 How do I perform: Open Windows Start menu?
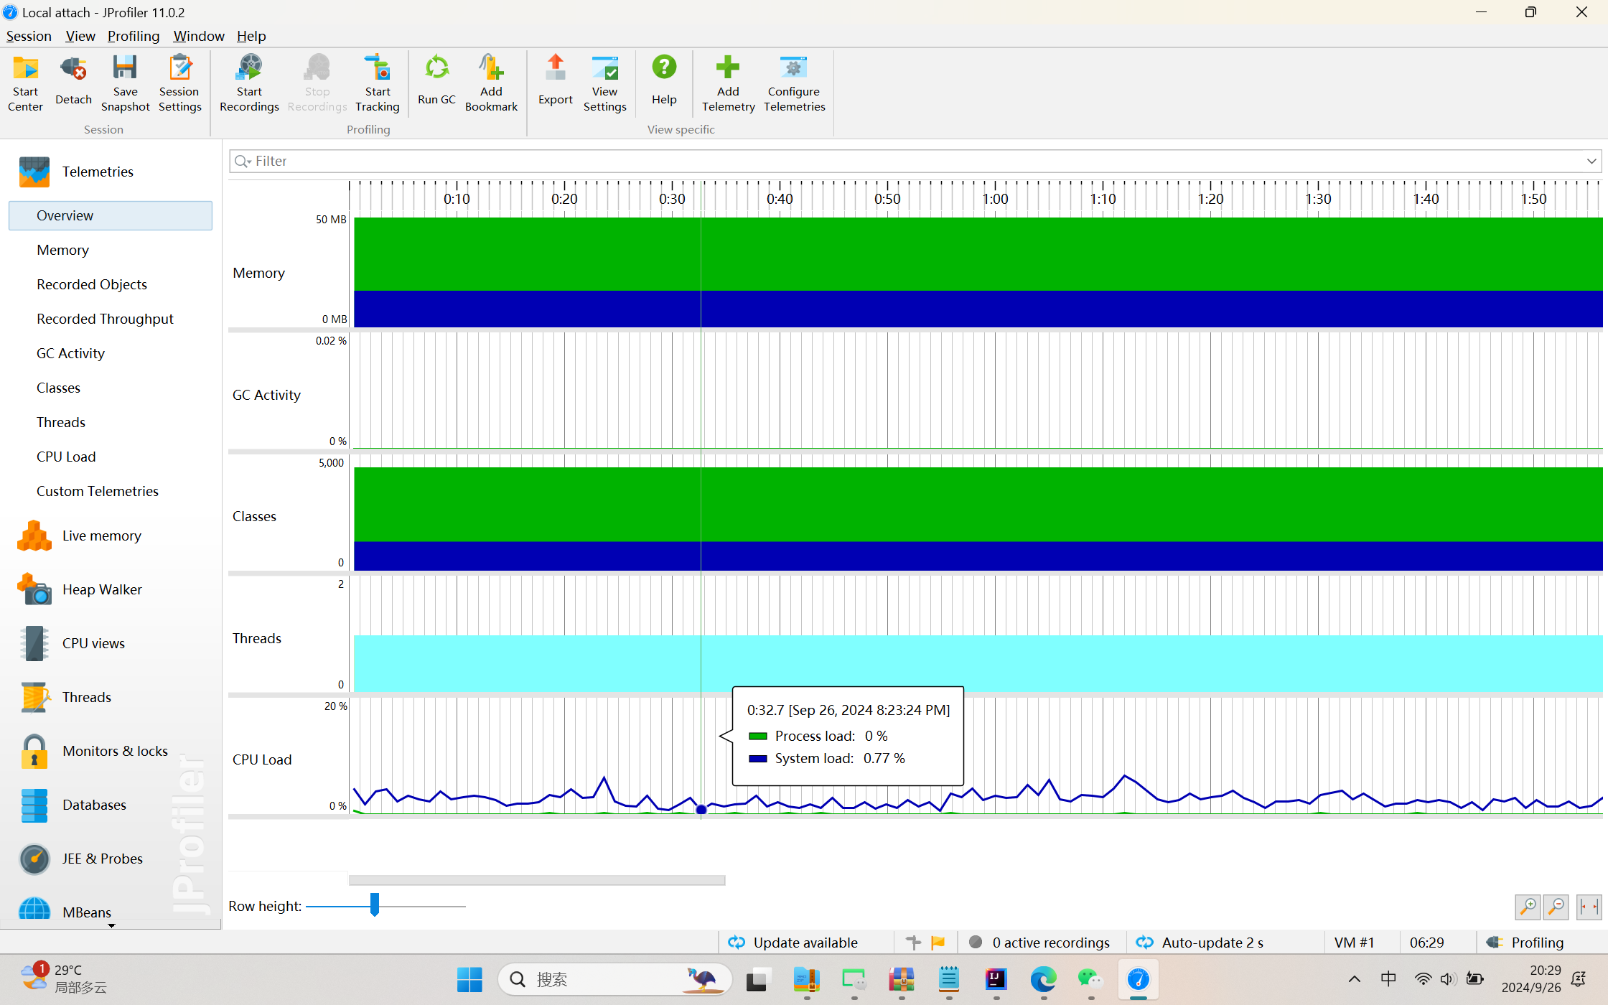pyautogui.click(x=469, y=979)
